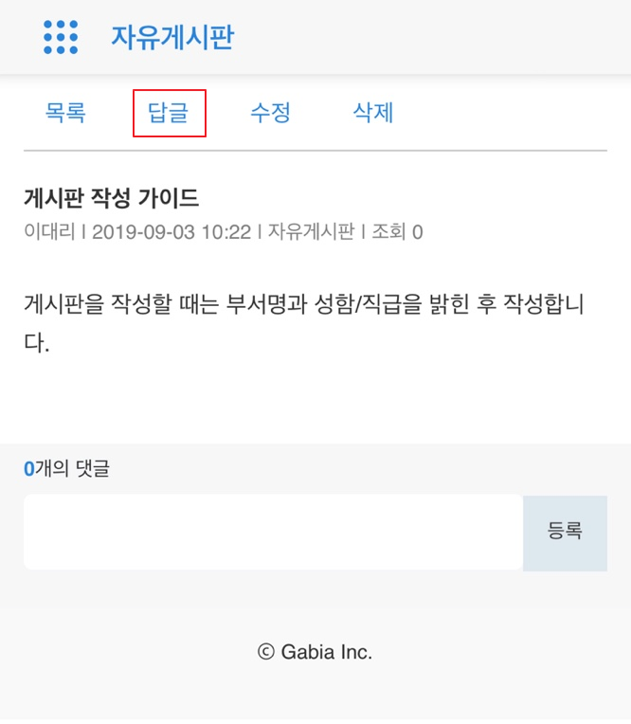Click the post body paragraph text
This screenshot has height=724, width=631.
[x=304, y=323]
